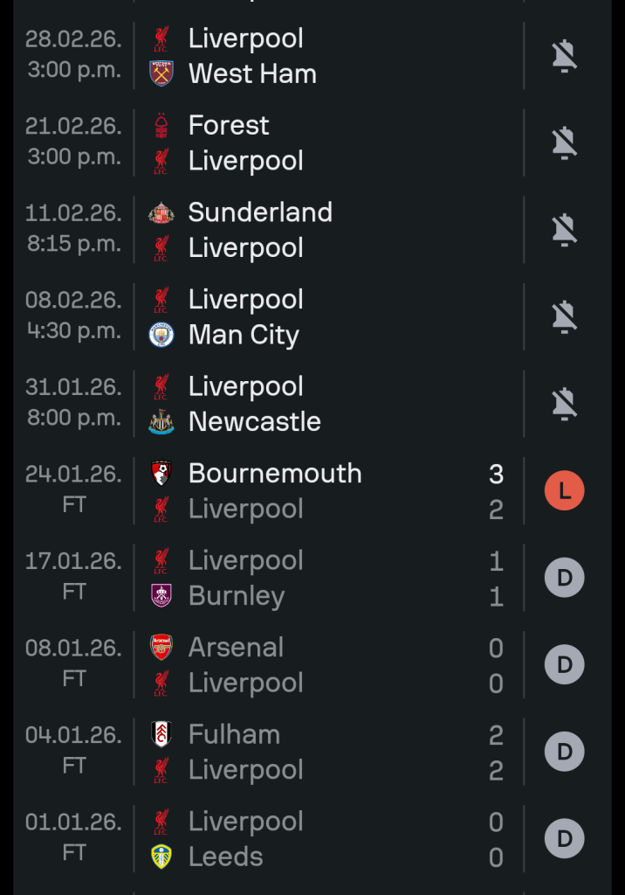This screenshot has width=625, height=895.
Task: Click the Bournemouth club crest
Action: coord(161,473)
